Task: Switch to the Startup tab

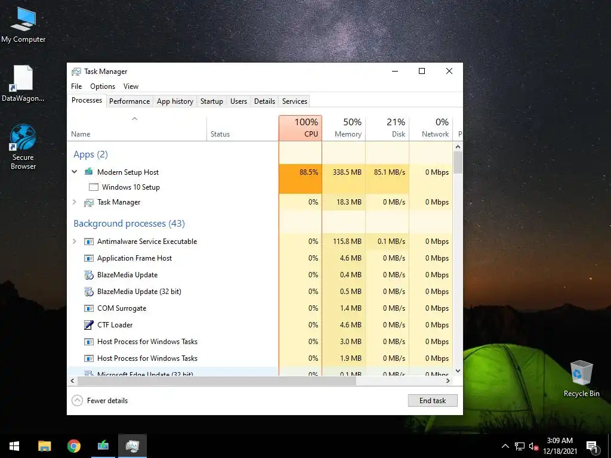Action: [x=212, y=101]
